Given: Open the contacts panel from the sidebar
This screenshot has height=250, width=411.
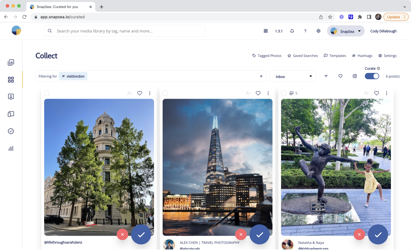Looking at the screenshot, I should coord(11,97).
